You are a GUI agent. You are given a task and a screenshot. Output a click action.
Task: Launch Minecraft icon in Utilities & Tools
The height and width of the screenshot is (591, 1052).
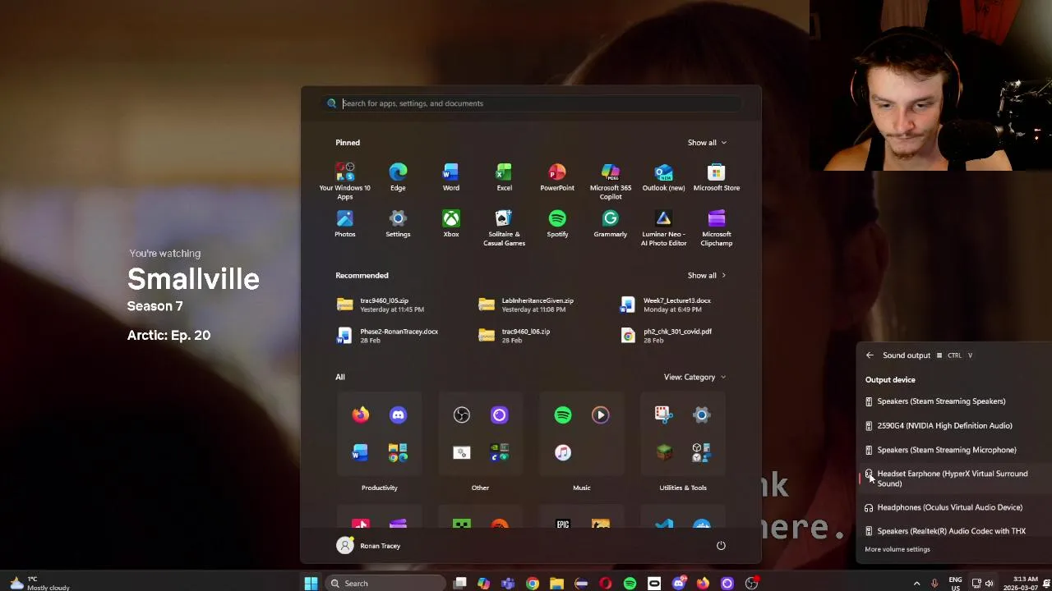point(663,452)
